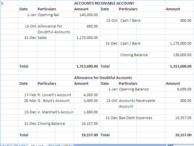Click 600.00 in the Allowance for row

(x=92, y=26)
